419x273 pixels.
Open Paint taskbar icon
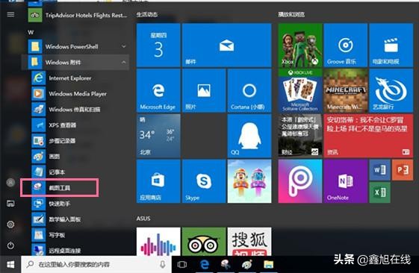coord(247,265)
